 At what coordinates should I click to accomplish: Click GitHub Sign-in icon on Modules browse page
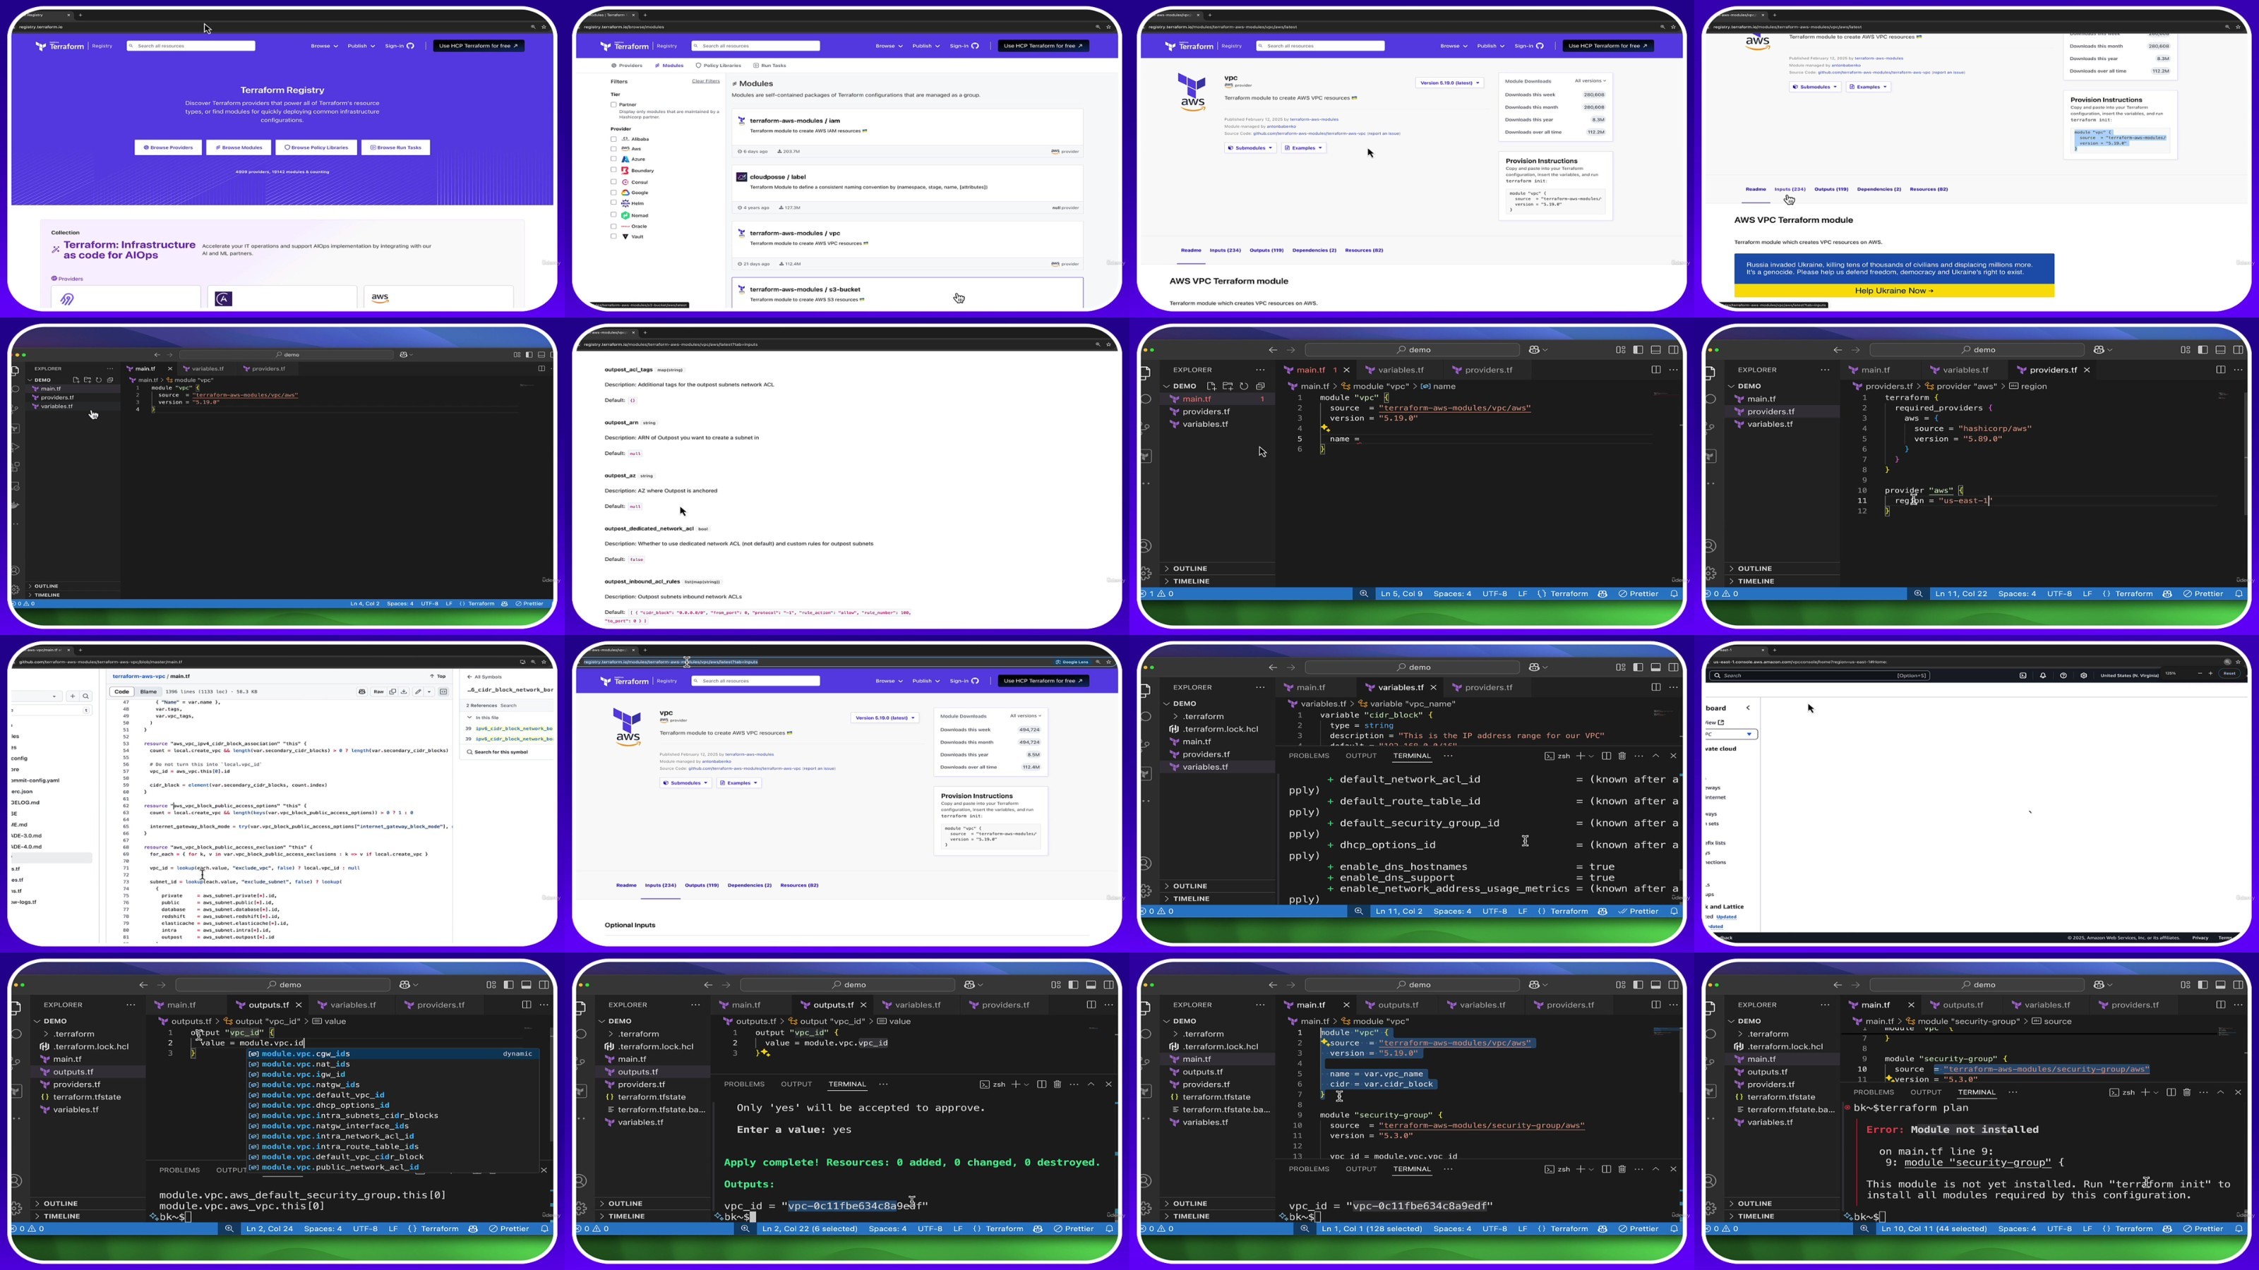975,46
